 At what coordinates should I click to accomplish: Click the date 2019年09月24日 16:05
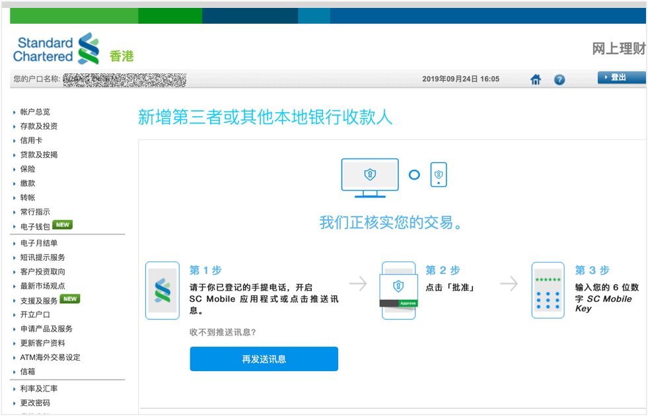click(x=461, y=79)
